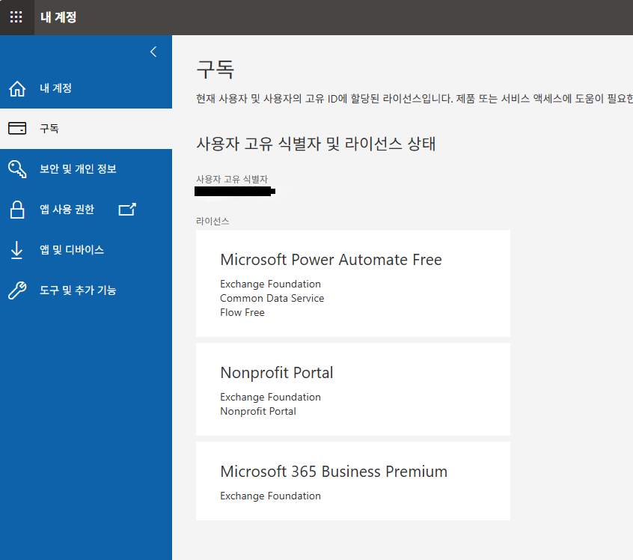Click the Nonprofit Portal service line below Exchange Foundation
This screenshot has width=633, height=560.
click(x=258, y=411)
